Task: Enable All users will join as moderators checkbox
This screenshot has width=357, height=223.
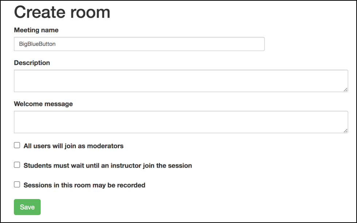Action: point(17,146)
